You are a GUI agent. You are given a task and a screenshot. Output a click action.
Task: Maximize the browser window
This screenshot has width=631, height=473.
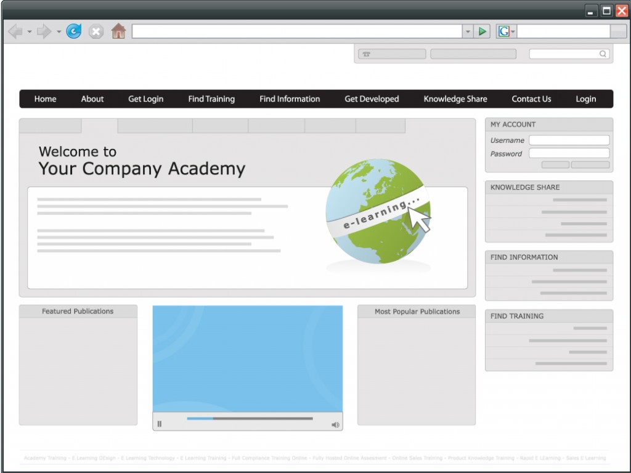pyautogui.click(x=606, y=11)
